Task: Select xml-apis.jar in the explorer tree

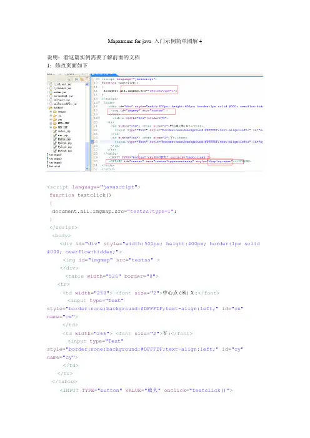Action: click(62, 100)
